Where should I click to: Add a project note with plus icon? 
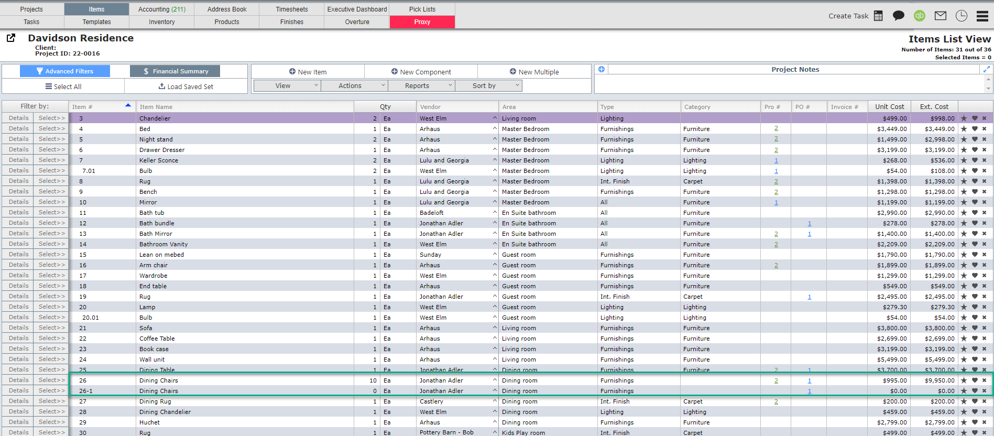[602, 69]
